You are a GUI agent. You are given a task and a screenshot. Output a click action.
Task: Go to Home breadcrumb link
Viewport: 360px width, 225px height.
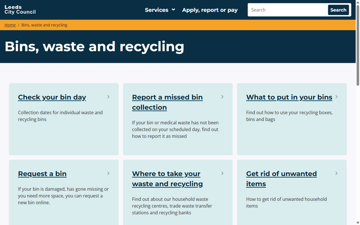10,25
